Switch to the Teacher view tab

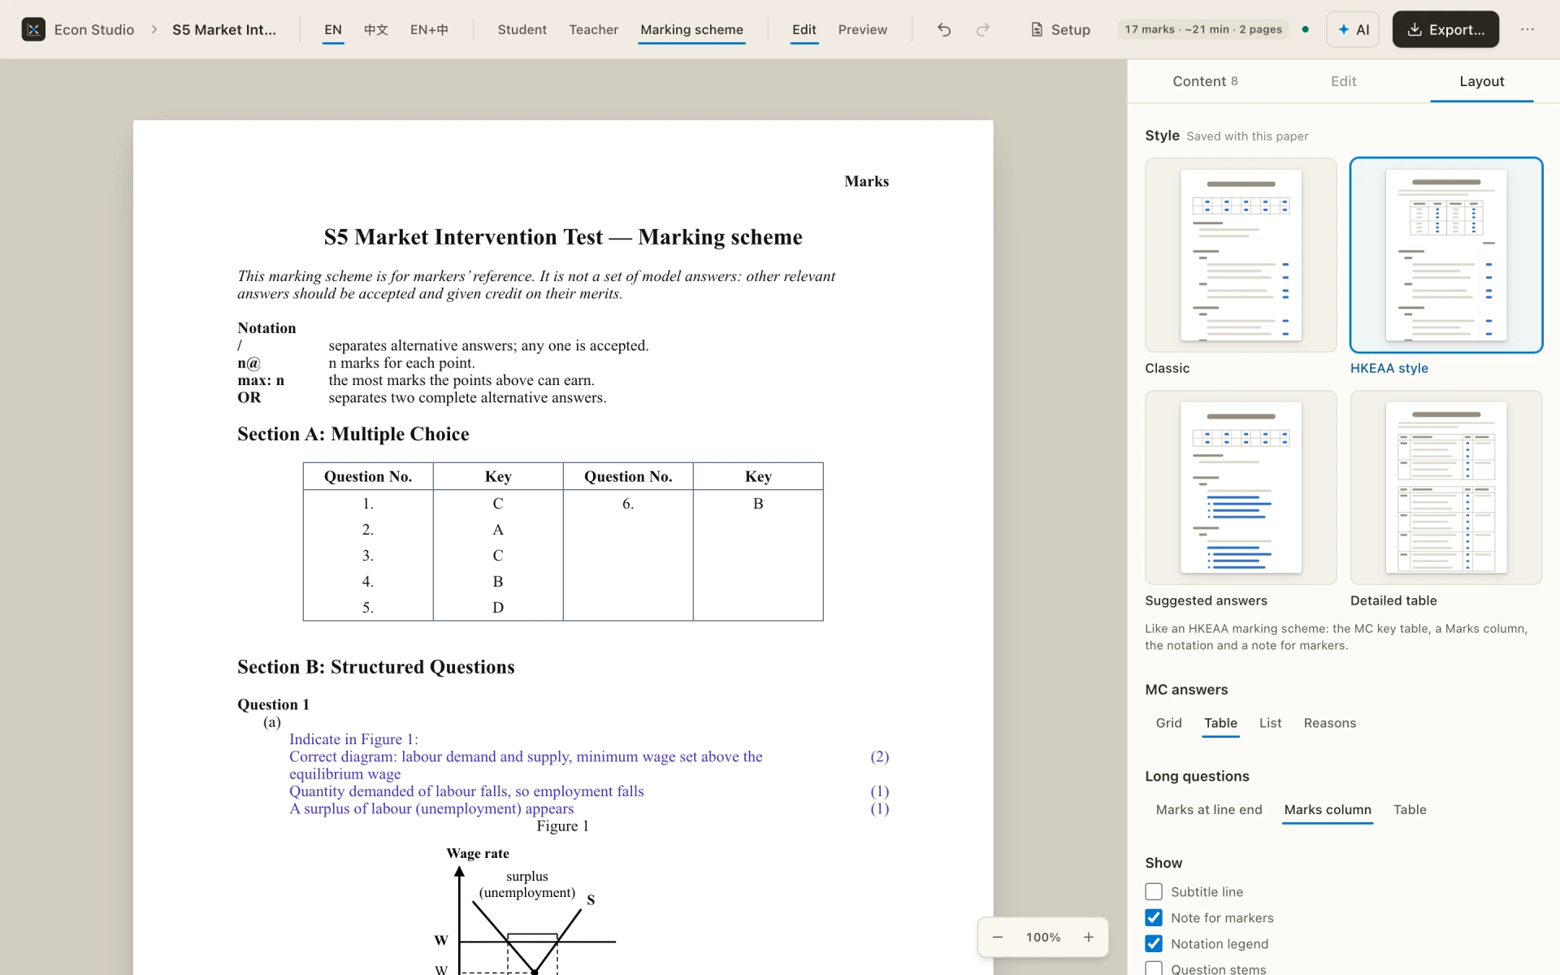tap(593, 29)
